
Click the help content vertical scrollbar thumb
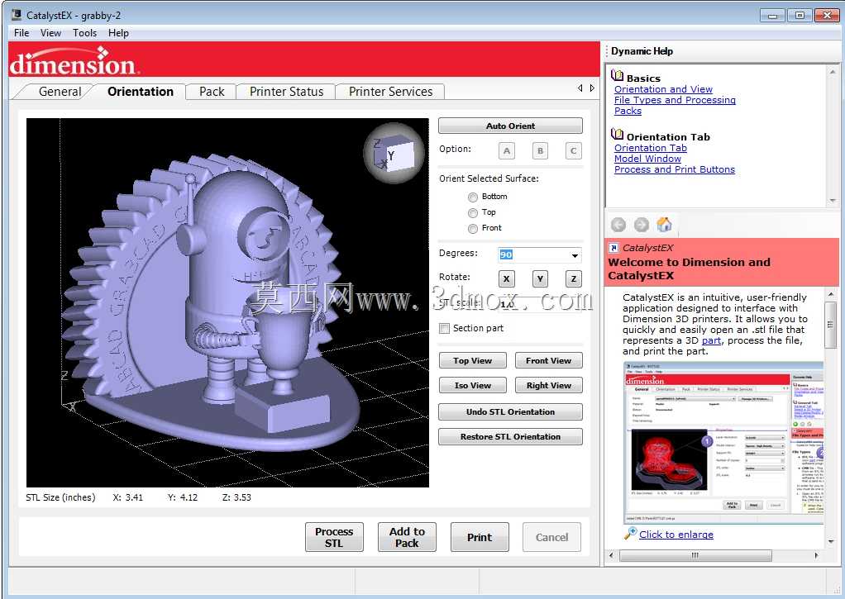(830, 323)
